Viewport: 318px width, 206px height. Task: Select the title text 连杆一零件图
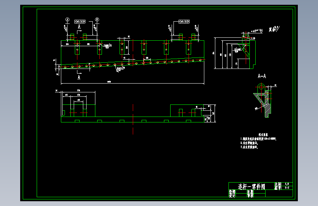click(x=252, y=186)
